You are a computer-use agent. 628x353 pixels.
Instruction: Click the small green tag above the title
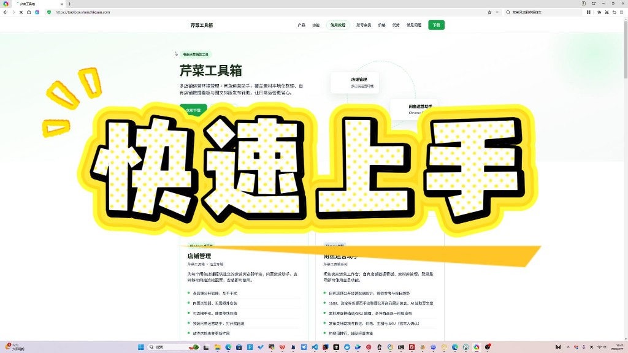click(x=196, y=55)
